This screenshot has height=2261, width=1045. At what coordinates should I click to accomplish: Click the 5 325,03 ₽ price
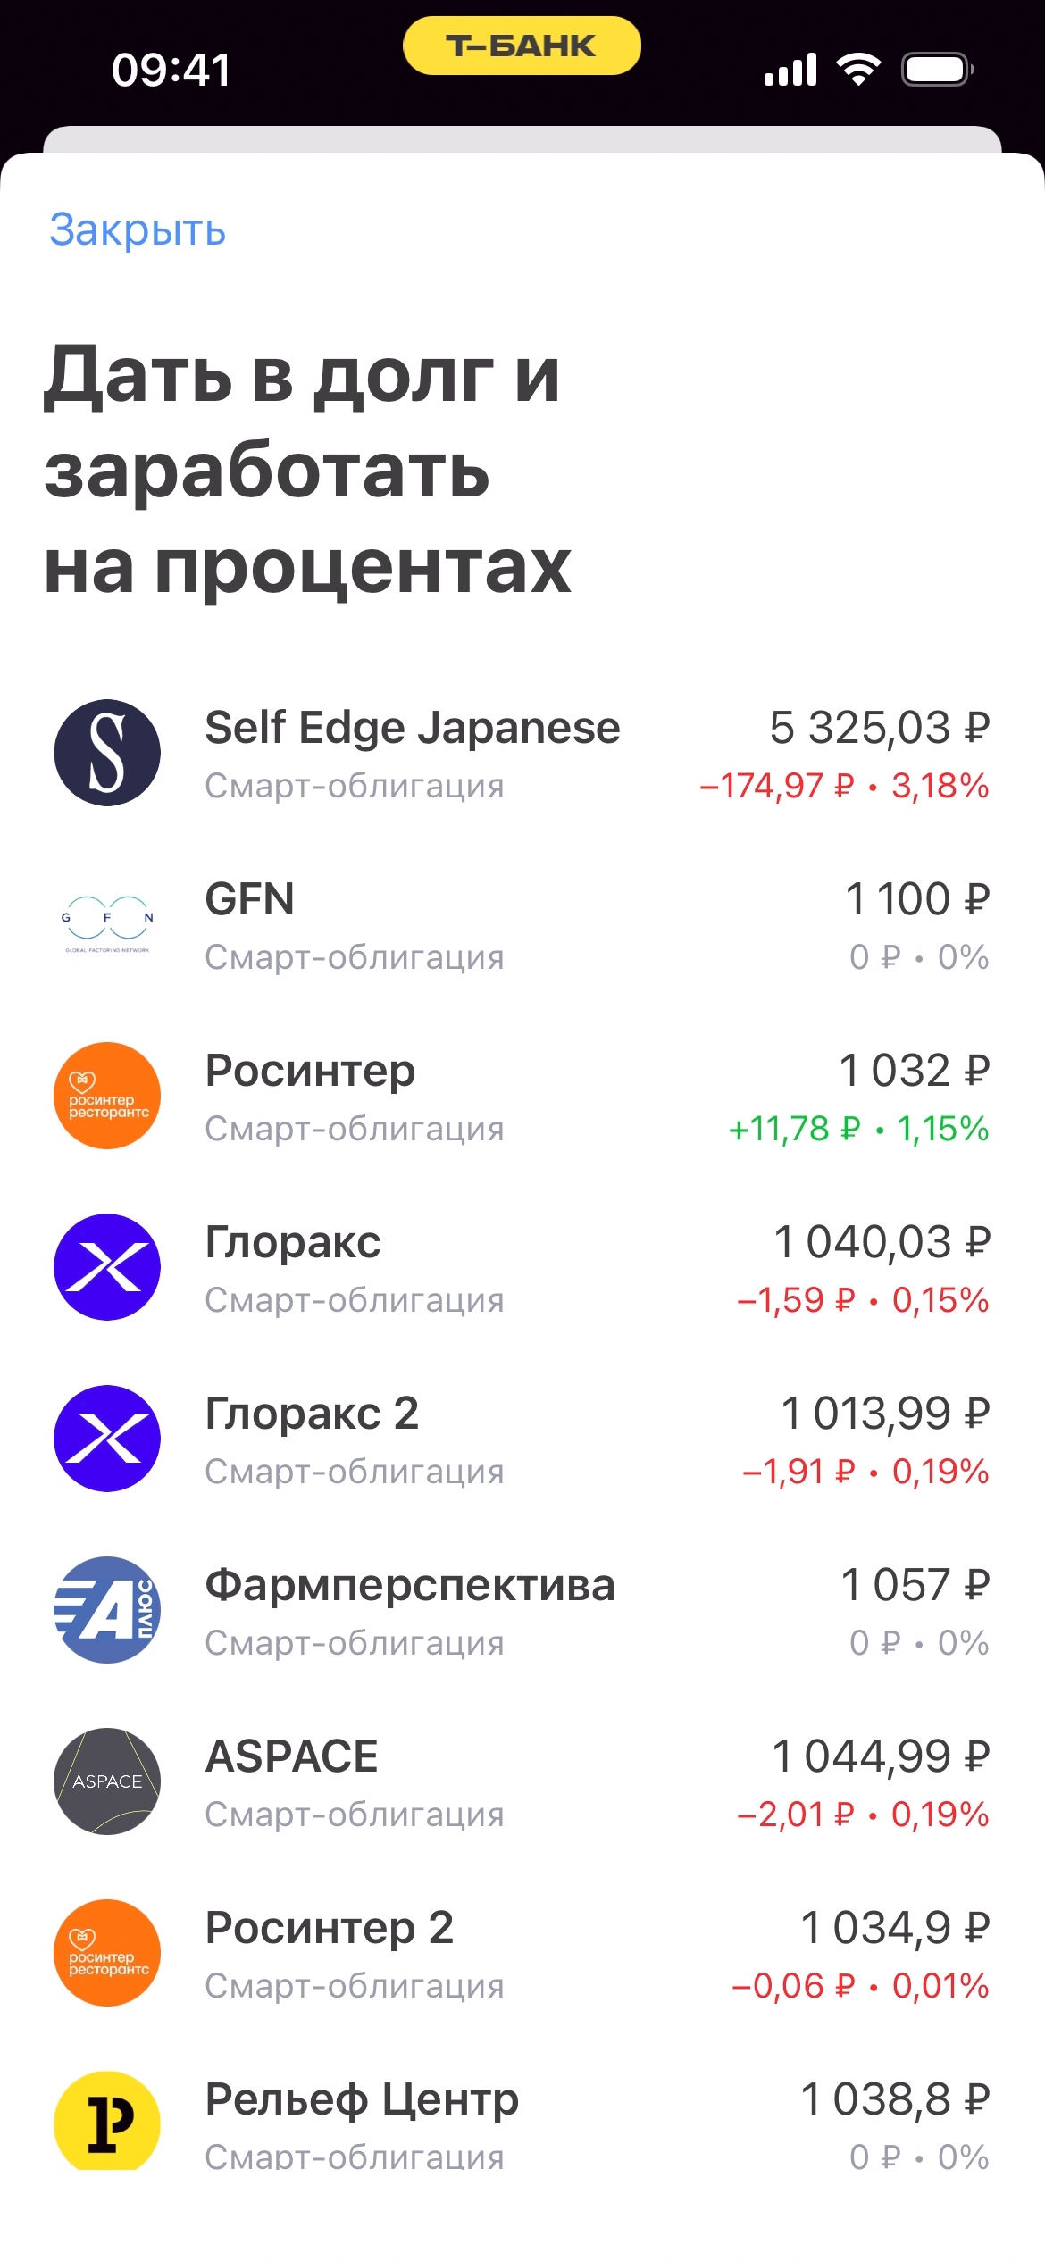[x=879, y=728]
